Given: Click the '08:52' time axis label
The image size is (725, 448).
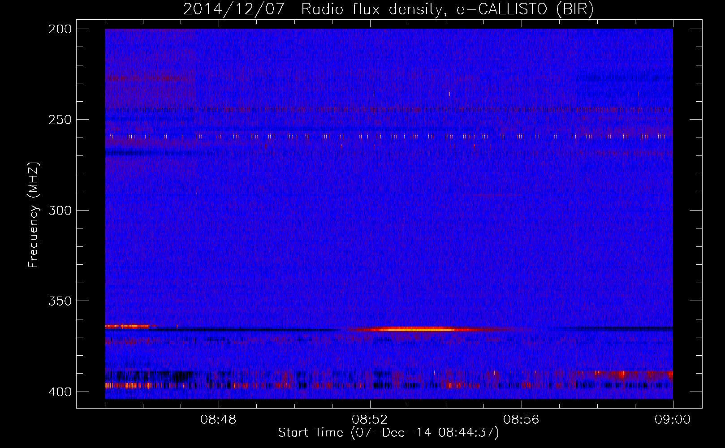Looking at the screenshot, I should pos(370,420).
